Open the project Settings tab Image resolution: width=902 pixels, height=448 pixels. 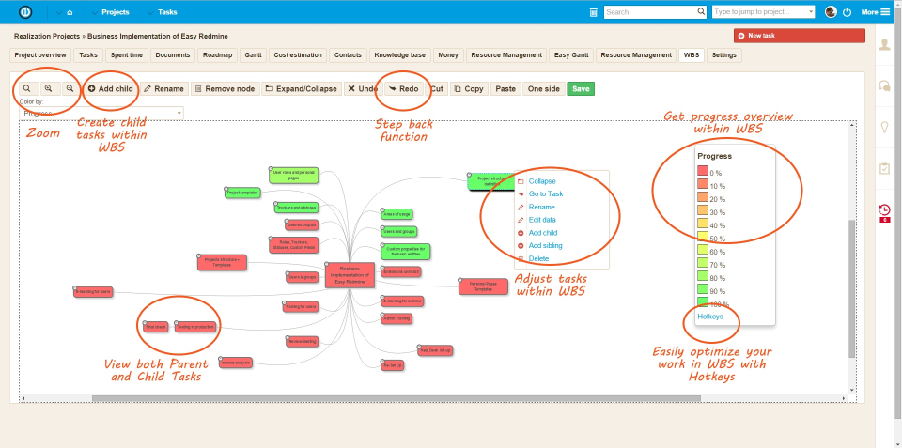[723, 55]
